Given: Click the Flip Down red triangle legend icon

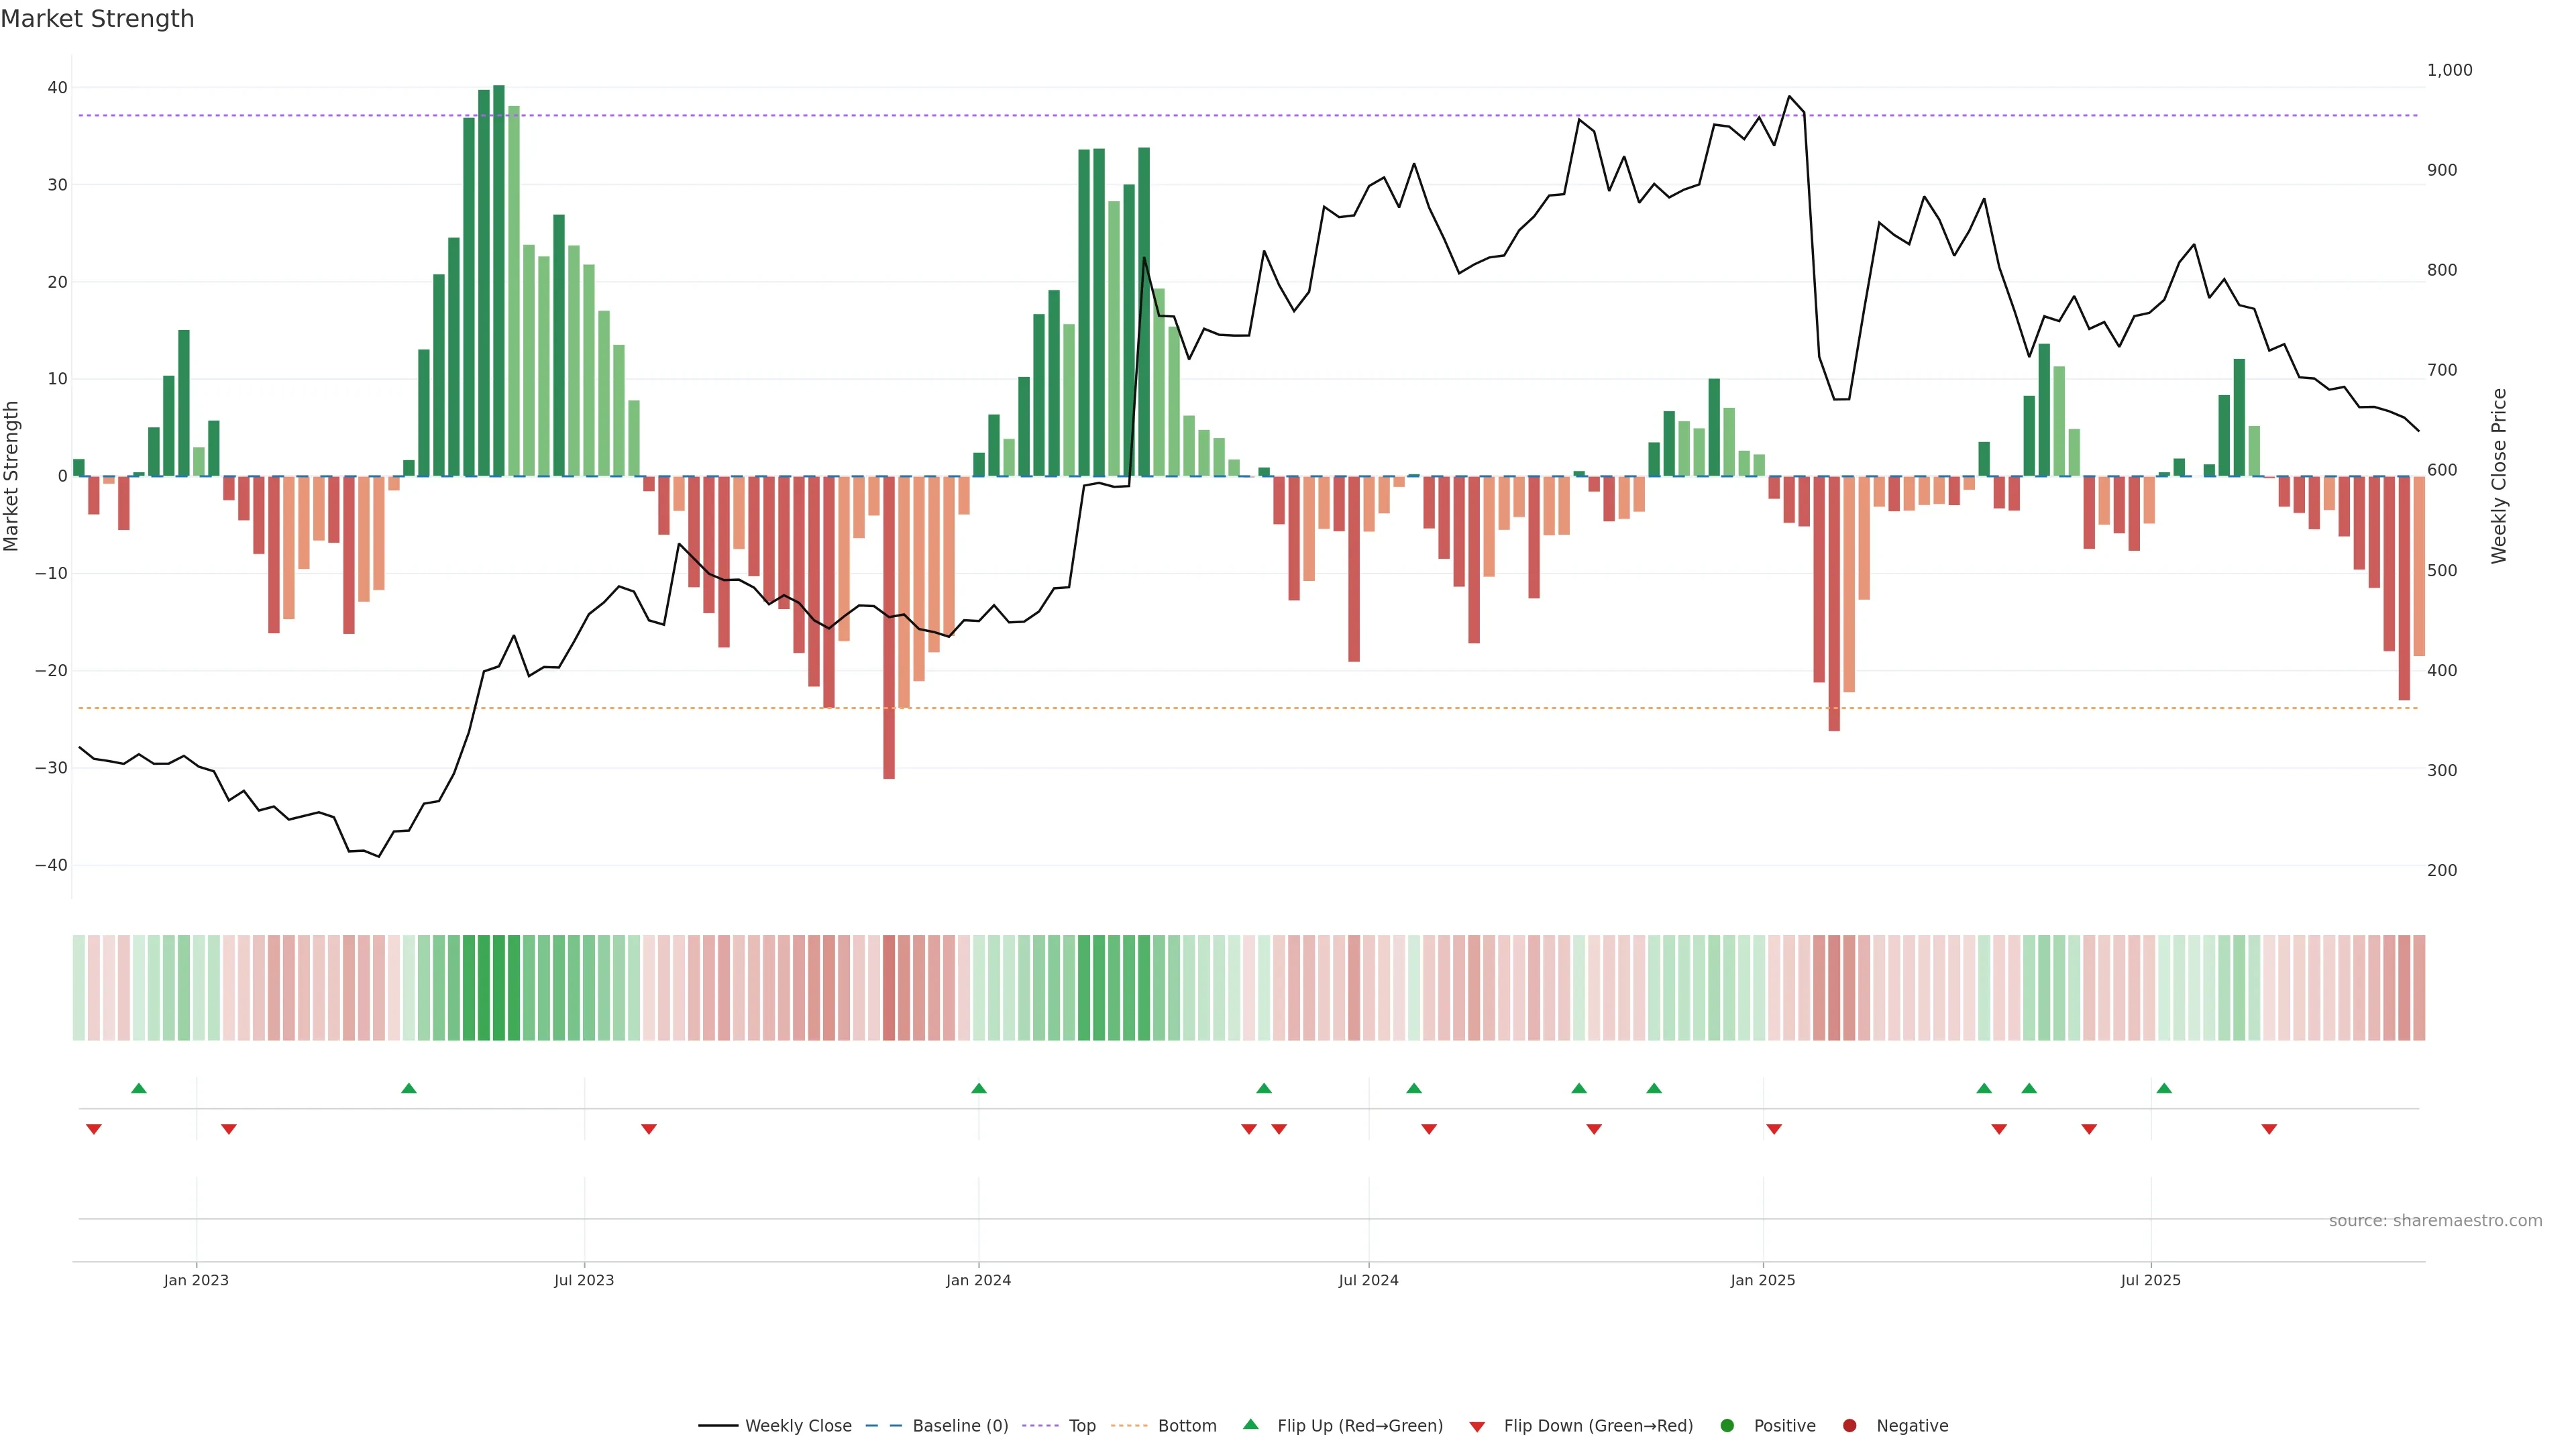Looking at the screenshot, I should pyautogui.click(x=1477, y=1427).
